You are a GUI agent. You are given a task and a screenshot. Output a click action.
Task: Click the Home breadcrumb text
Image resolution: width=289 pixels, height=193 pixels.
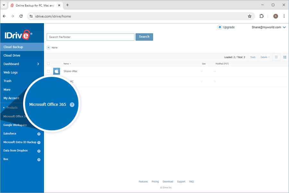pos(54,48)
